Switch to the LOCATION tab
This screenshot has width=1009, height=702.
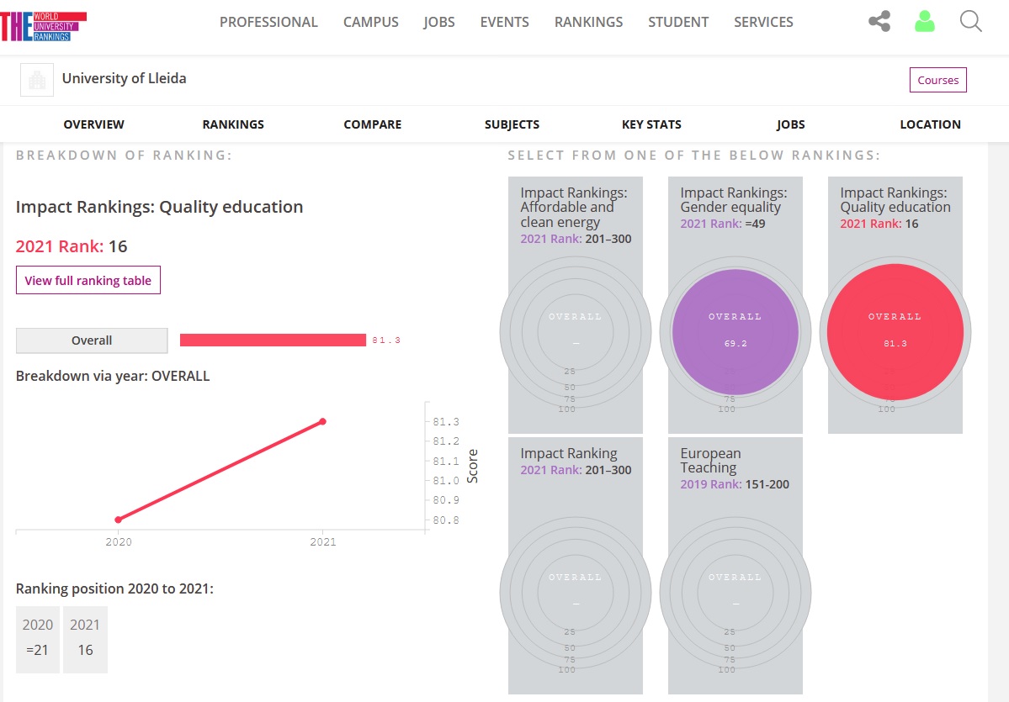point(930,124)
